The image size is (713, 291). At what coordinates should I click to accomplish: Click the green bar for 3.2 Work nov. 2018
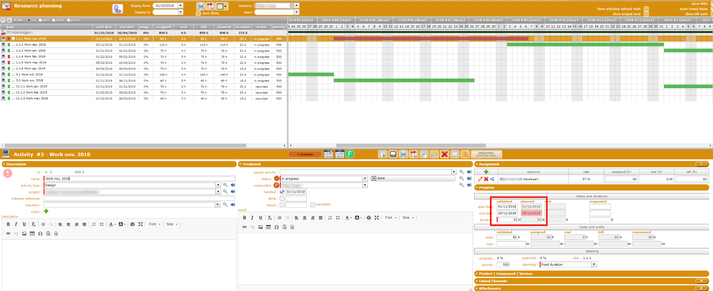404,80
